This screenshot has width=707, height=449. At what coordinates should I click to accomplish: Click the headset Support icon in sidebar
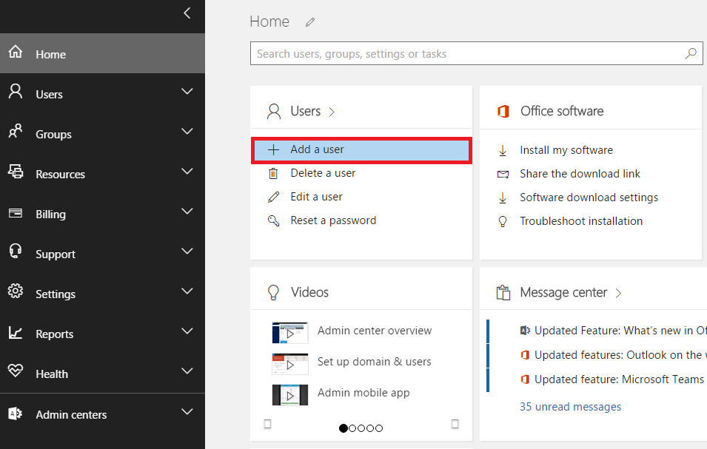click(x=16, y=254)
